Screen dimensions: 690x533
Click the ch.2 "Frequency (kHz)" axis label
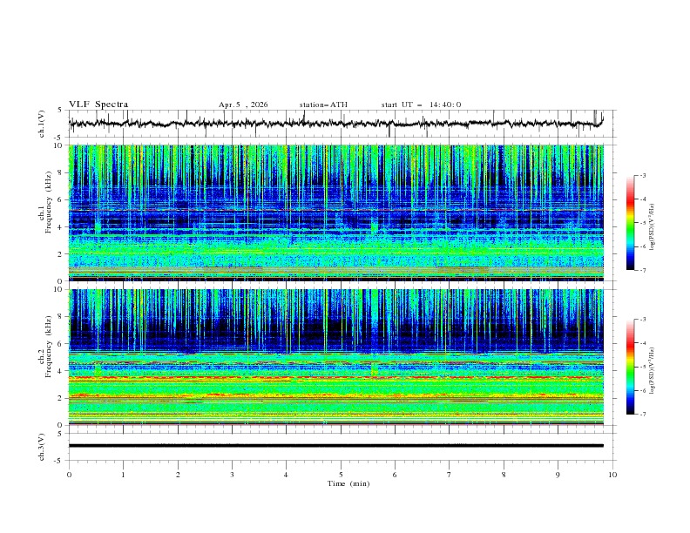(x=49, y=347)
